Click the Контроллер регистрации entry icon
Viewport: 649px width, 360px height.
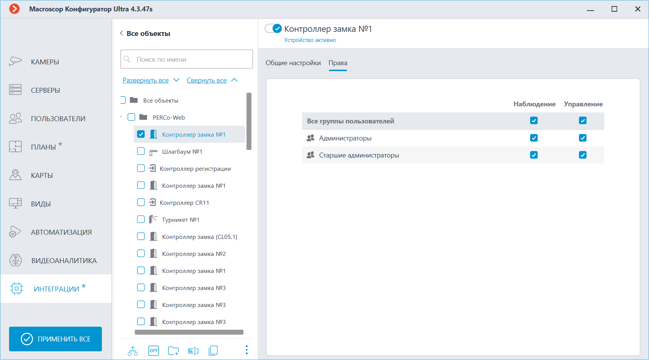[152, 168]
